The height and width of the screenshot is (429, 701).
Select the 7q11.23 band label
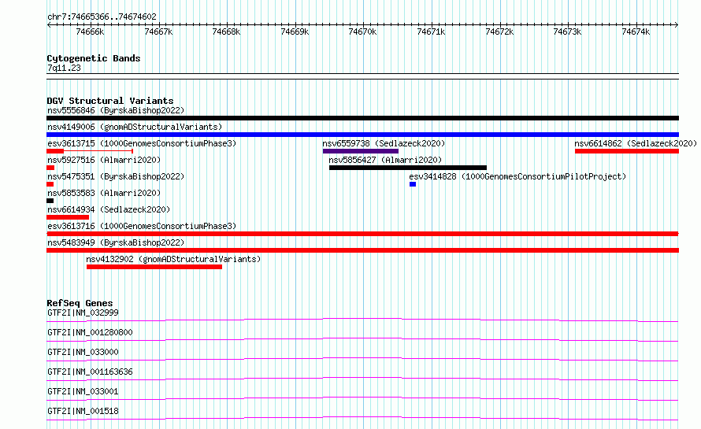(x=64, y=68)
